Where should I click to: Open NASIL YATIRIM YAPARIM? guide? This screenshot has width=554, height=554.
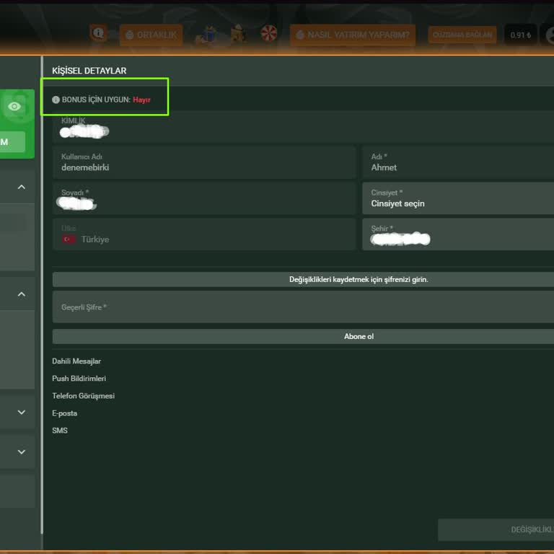[x=353, y=35]
